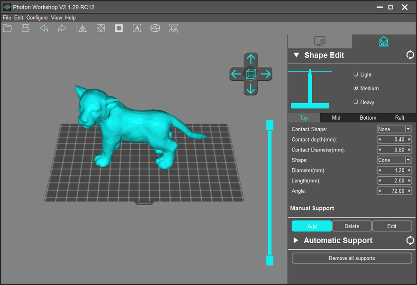Select the Heavy support radio button
The image size is (417, 285).
tap(356, 102)
